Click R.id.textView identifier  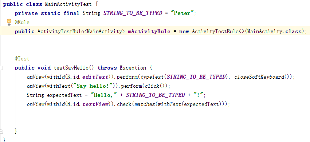click(x=88, y=104)
